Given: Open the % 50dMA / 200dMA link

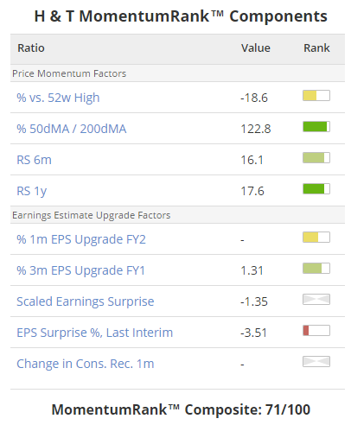Looking at the screenshot, I should [x=72, y=129].
